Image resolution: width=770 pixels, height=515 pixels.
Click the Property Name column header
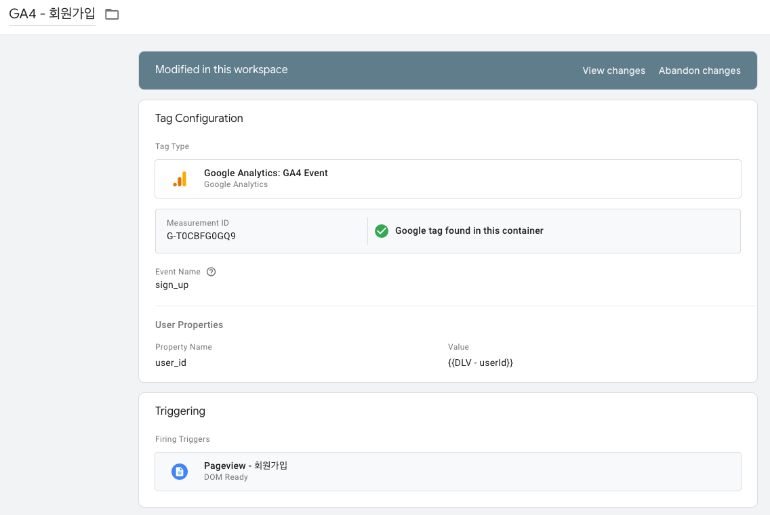[x=184, y=347]
